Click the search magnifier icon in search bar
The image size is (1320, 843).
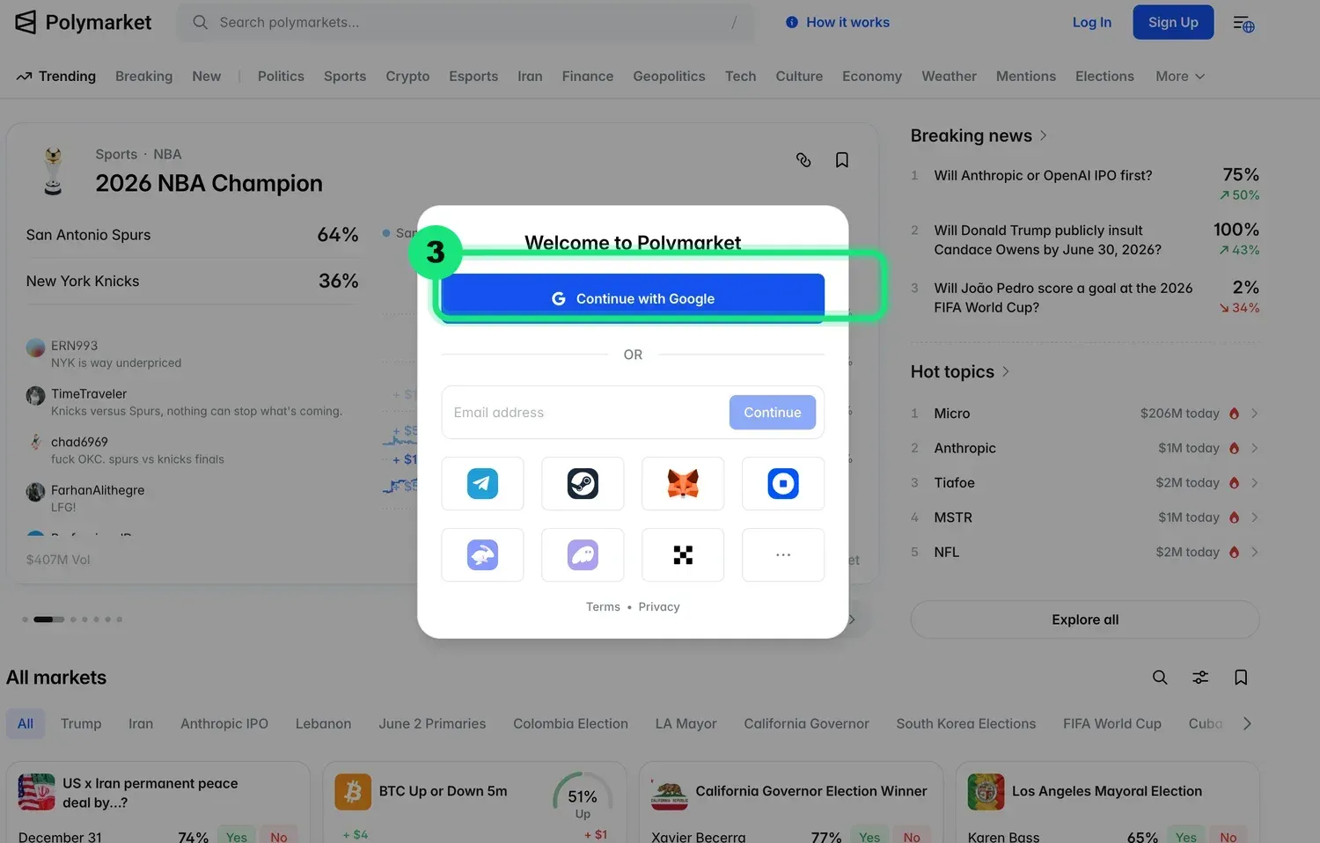pyautogui.click(x=201, y=22)
